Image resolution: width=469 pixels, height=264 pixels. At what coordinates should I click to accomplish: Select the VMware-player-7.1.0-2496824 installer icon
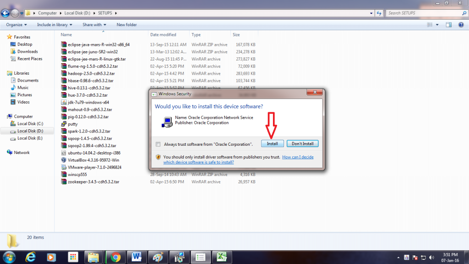(64, 167)
